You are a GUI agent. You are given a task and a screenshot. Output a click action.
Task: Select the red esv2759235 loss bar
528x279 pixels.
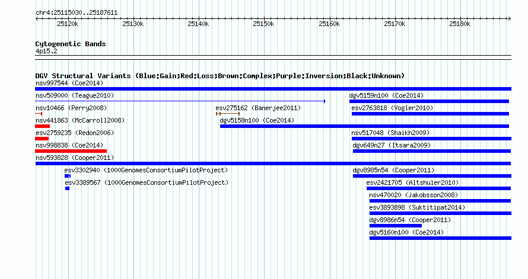pos(42,139)
